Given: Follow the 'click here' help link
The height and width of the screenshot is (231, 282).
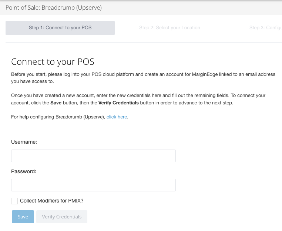Looking at the screenshot, I should [117, 117].
